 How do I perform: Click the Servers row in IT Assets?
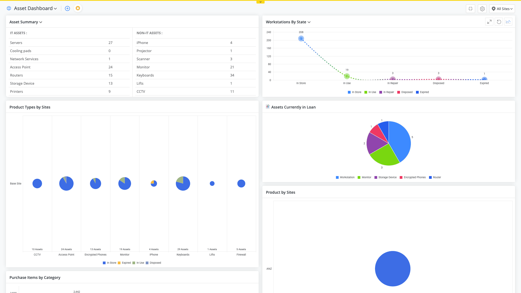(x=16, y=43)
